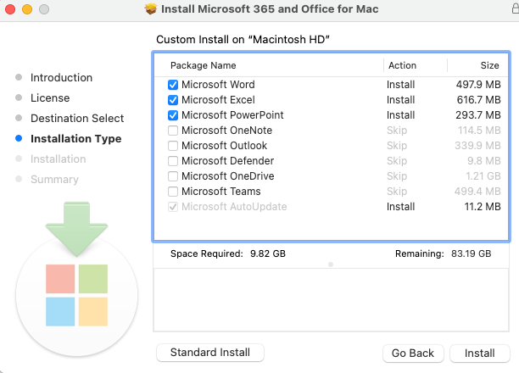Click the Microsoft Defender package name
Screen dimensions: 519x373
coord(228,161)
